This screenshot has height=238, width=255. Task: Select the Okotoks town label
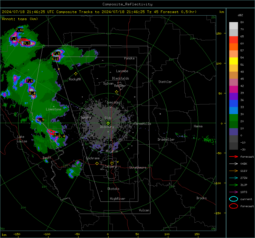(113, 189)
